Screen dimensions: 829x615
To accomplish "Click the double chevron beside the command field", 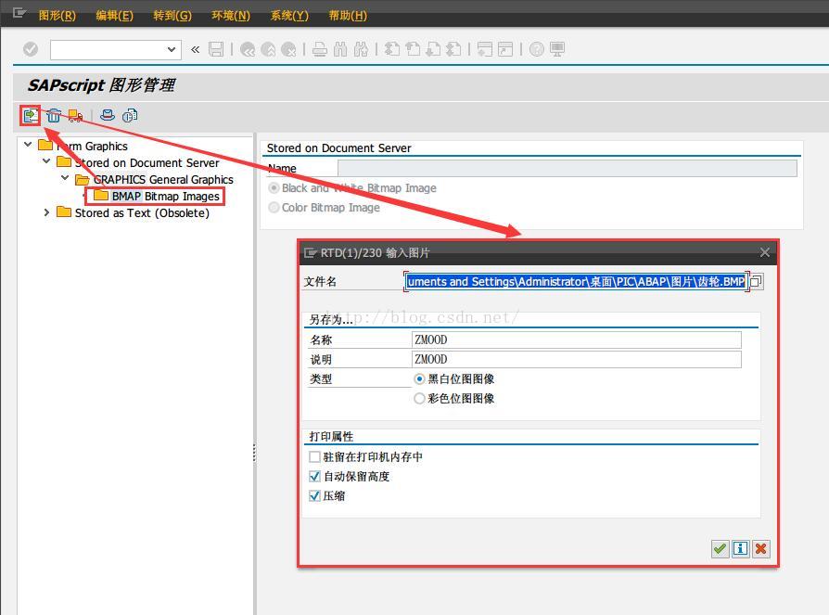I will click(195, 49).
